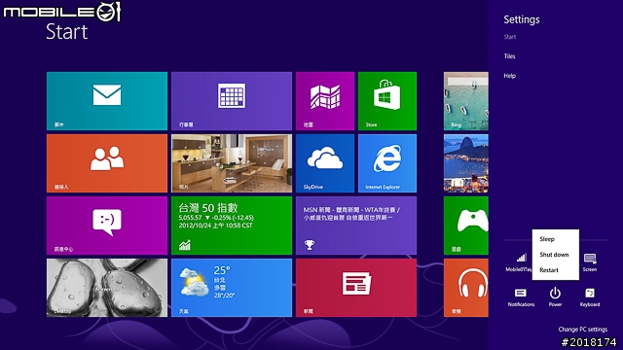Launch the Store tile
Image resolution: width=623 pixels, height=350 pixels.
tap(387, 101)
